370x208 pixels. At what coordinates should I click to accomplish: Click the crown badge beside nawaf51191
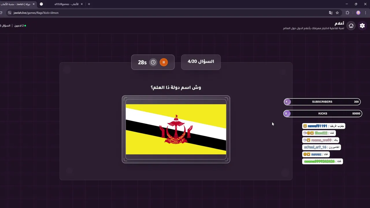click(305, 126)
